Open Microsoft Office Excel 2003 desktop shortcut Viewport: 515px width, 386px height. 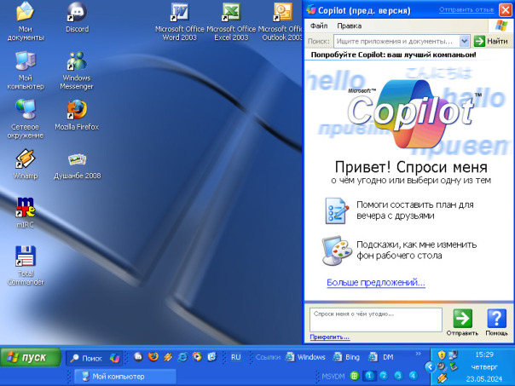(231, 21)
